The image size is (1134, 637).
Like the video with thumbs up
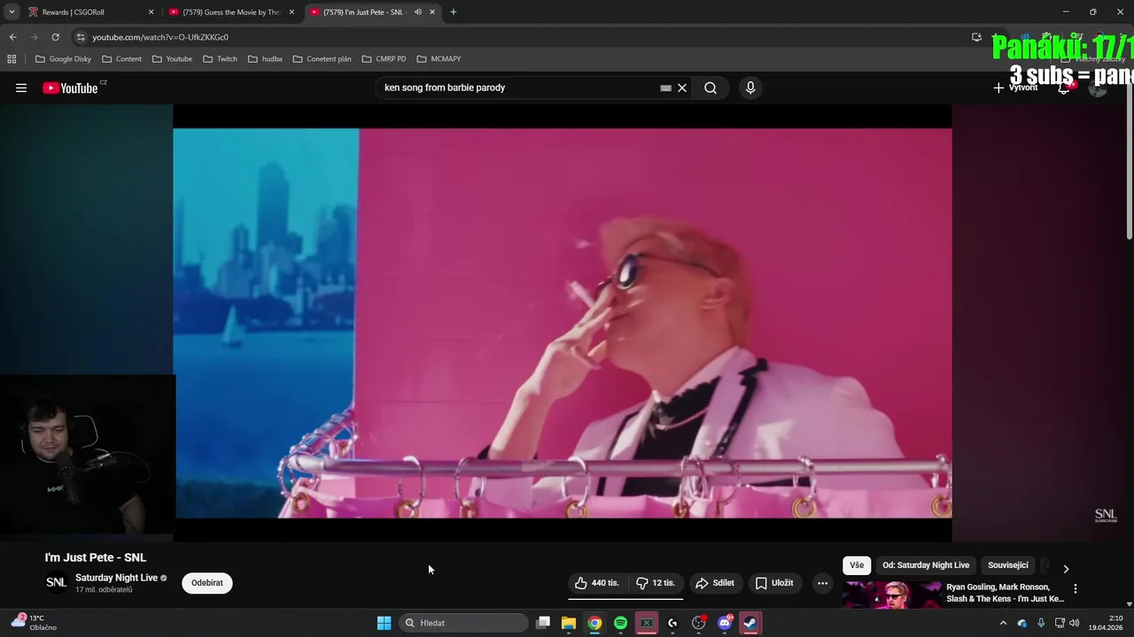tap(597, 583)
